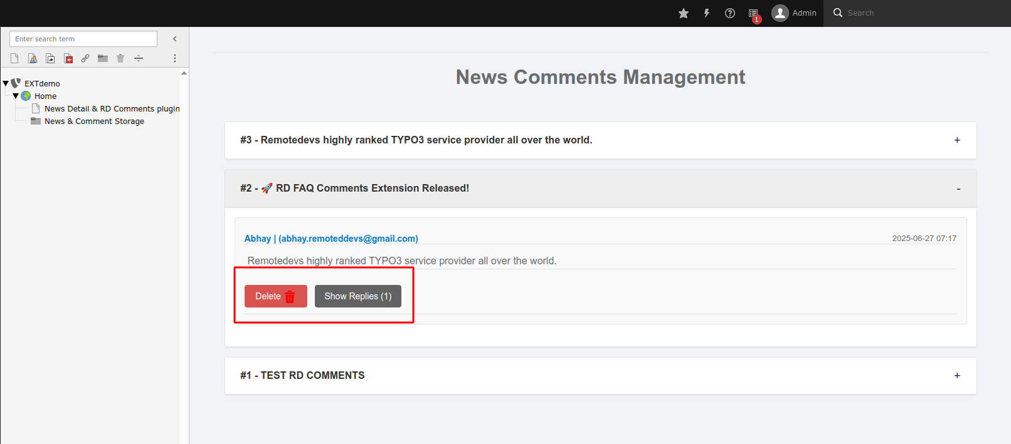This screenshot has height=444, width=1011.
Task: Click header #2 RD FAQ Comments Extension Released
Action: coord(601,188)
